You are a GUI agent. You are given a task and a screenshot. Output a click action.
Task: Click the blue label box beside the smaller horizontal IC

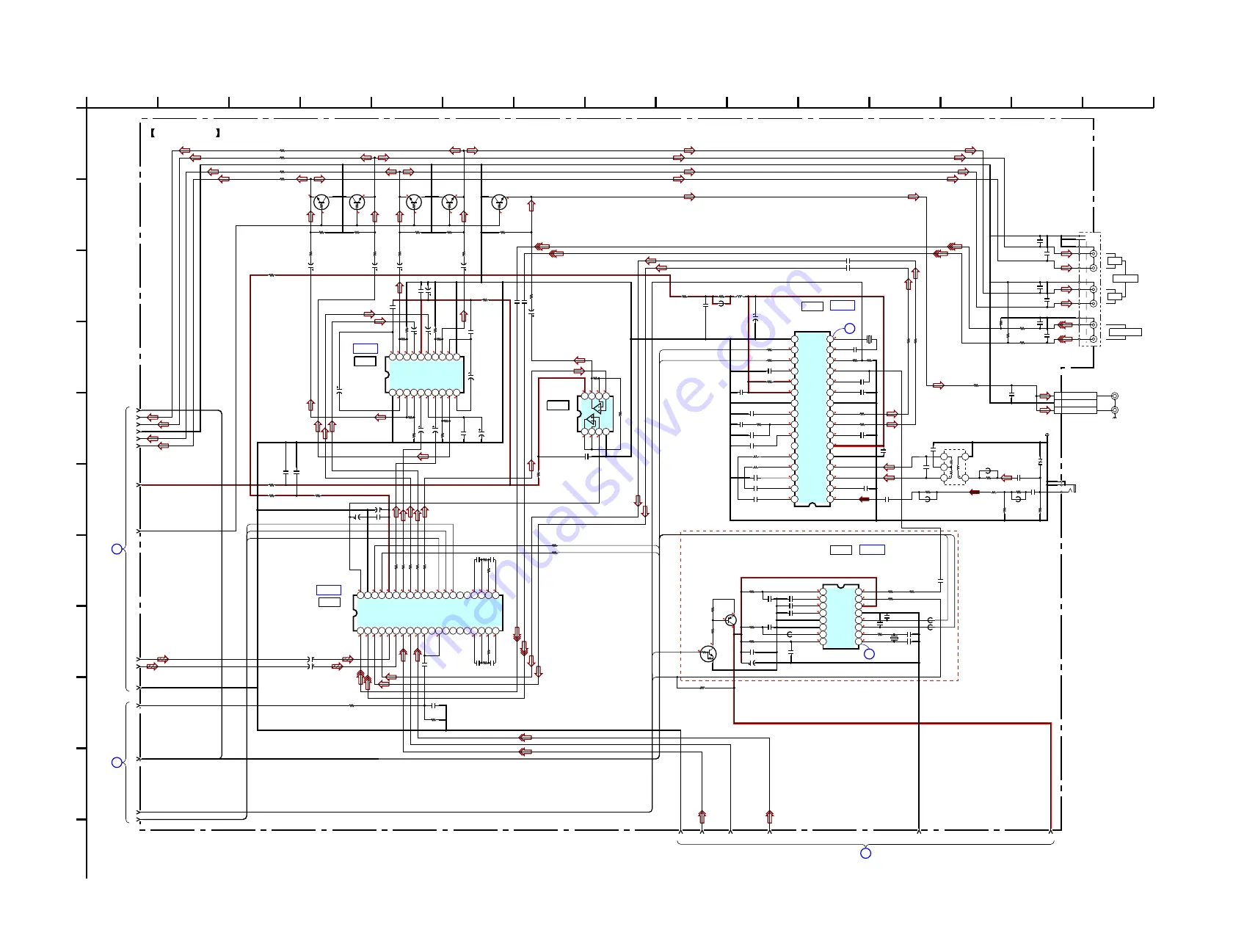point(365,349)
